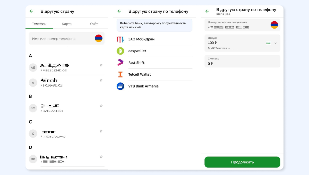309x175 pixels.
Task: Open country flag selector in contact search field
Action: pos(99,38)
